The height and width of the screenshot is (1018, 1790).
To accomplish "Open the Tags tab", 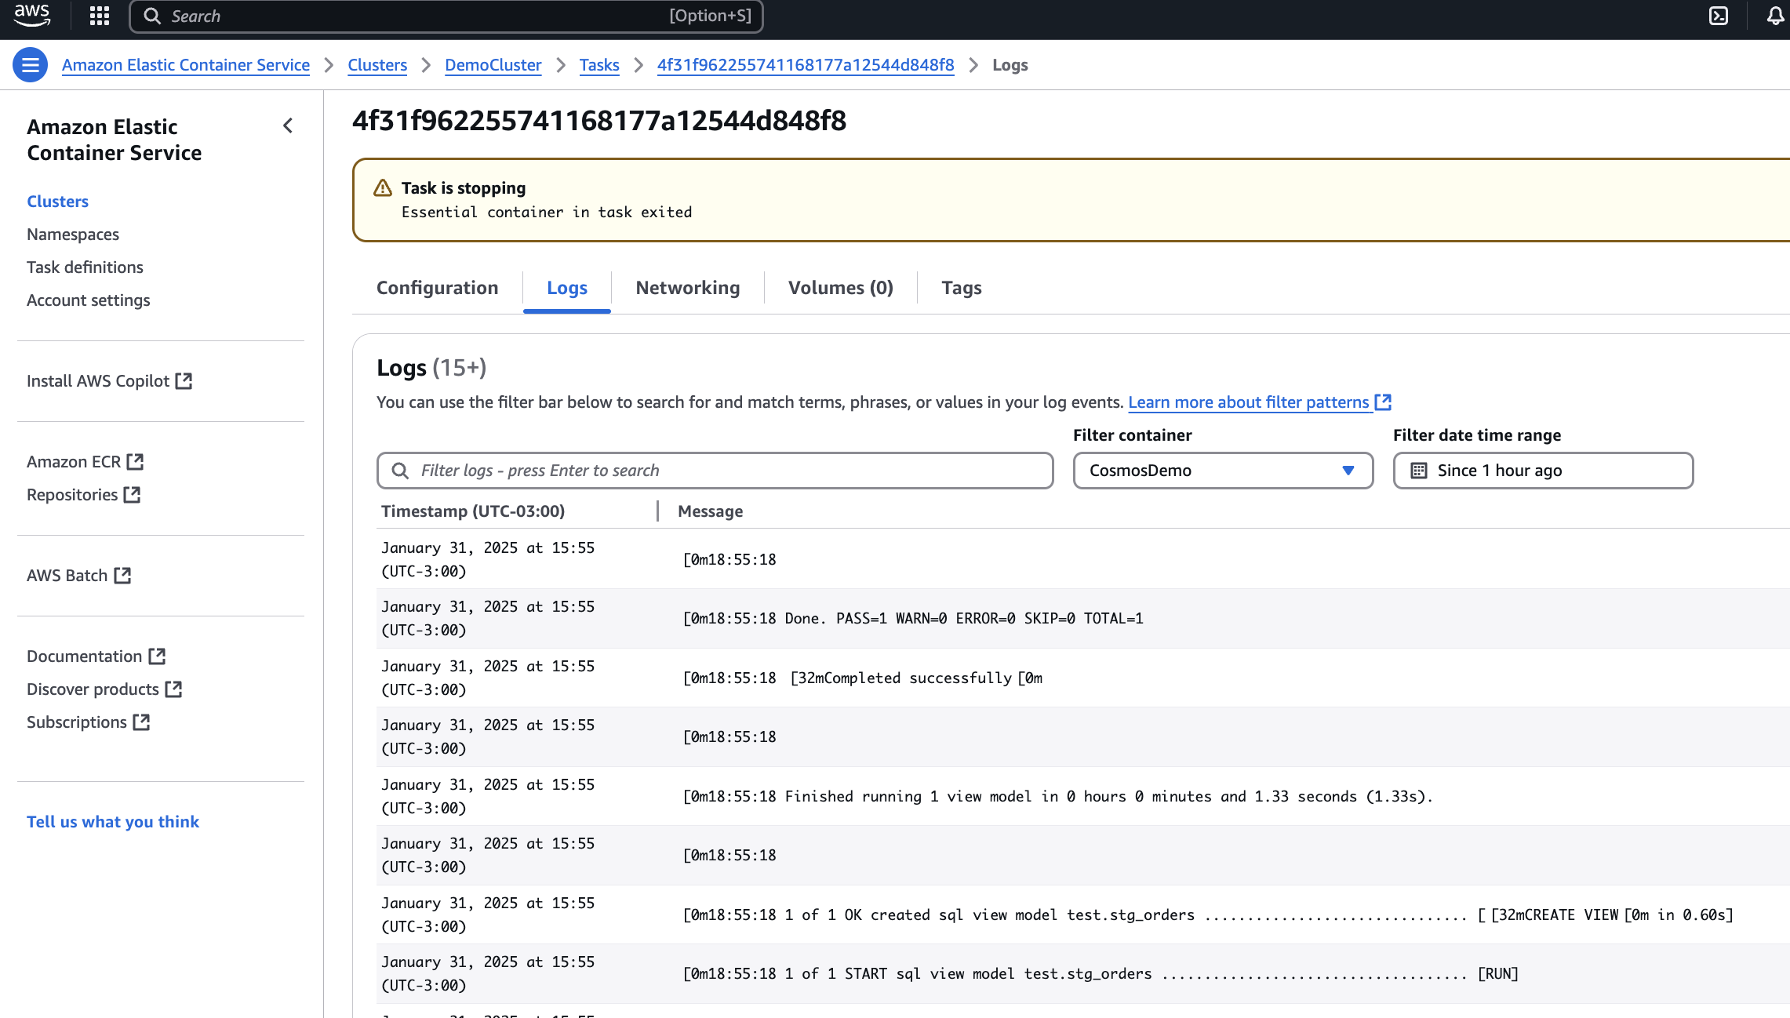I will click(x=962, y=288).
